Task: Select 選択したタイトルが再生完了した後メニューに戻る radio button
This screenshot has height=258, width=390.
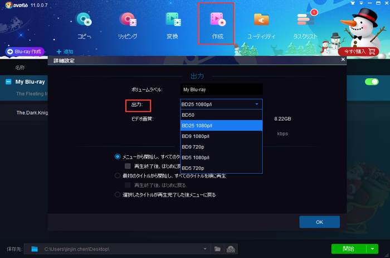Action: (x=118, y=195)
